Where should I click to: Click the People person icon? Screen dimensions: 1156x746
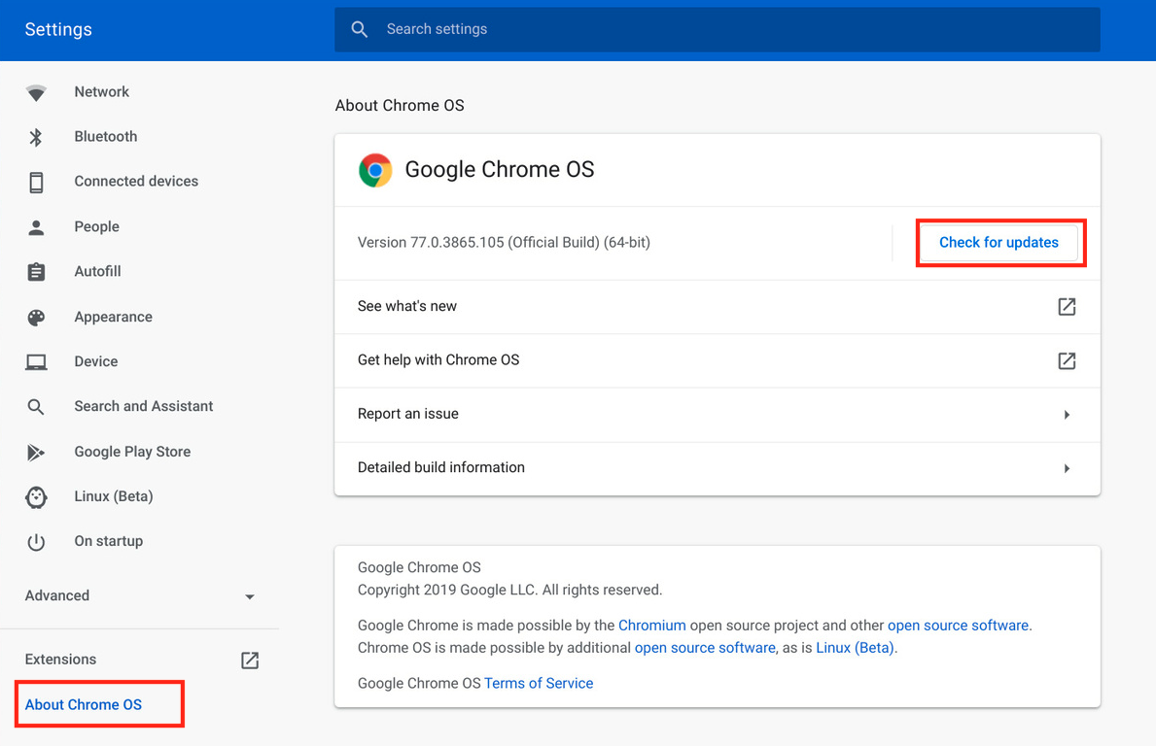[x=36, y=227]
